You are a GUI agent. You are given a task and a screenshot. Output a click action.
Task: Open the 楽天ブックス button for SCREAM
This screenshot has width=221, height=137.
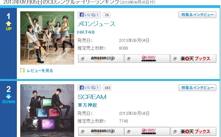click(x=193, y=131)
